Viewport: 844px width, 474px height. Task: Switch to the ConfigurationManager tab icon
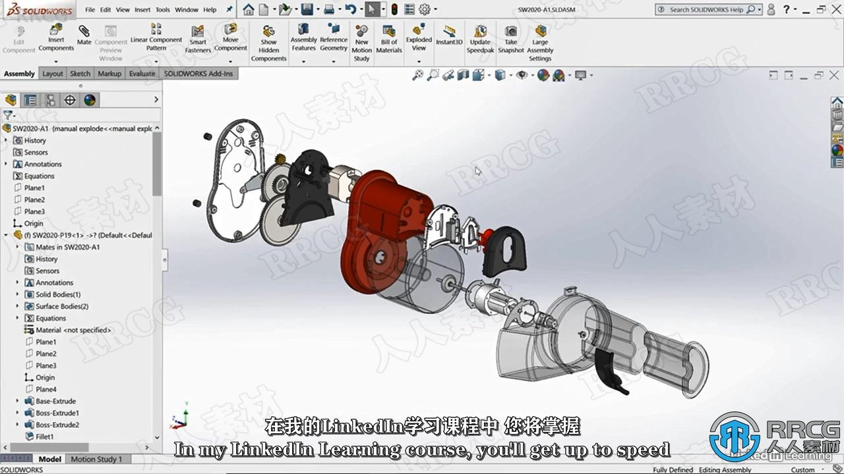[50, 100]
